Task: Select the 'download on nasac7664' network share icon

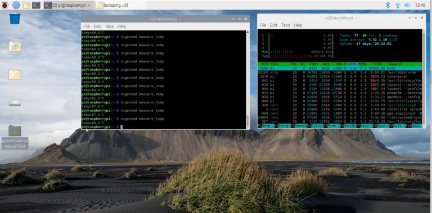Action: (15, 137)
